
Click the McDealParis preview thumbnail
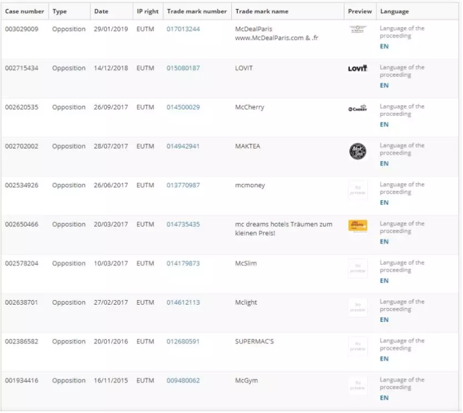(x=358, y=29)
